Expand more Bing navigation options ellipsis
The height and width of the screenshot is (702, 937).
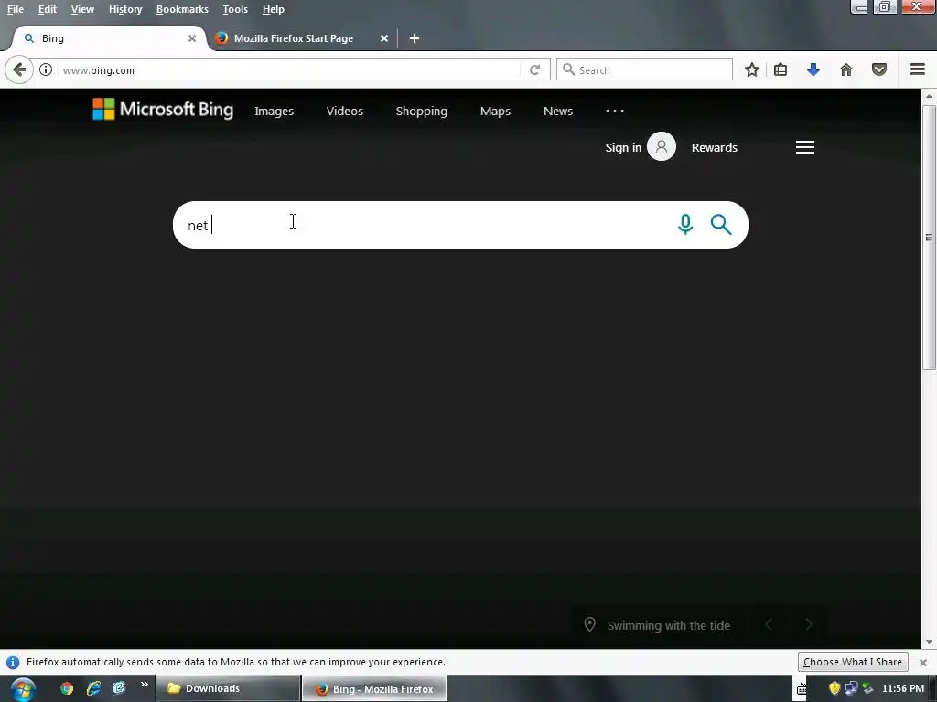coord(614,111)
